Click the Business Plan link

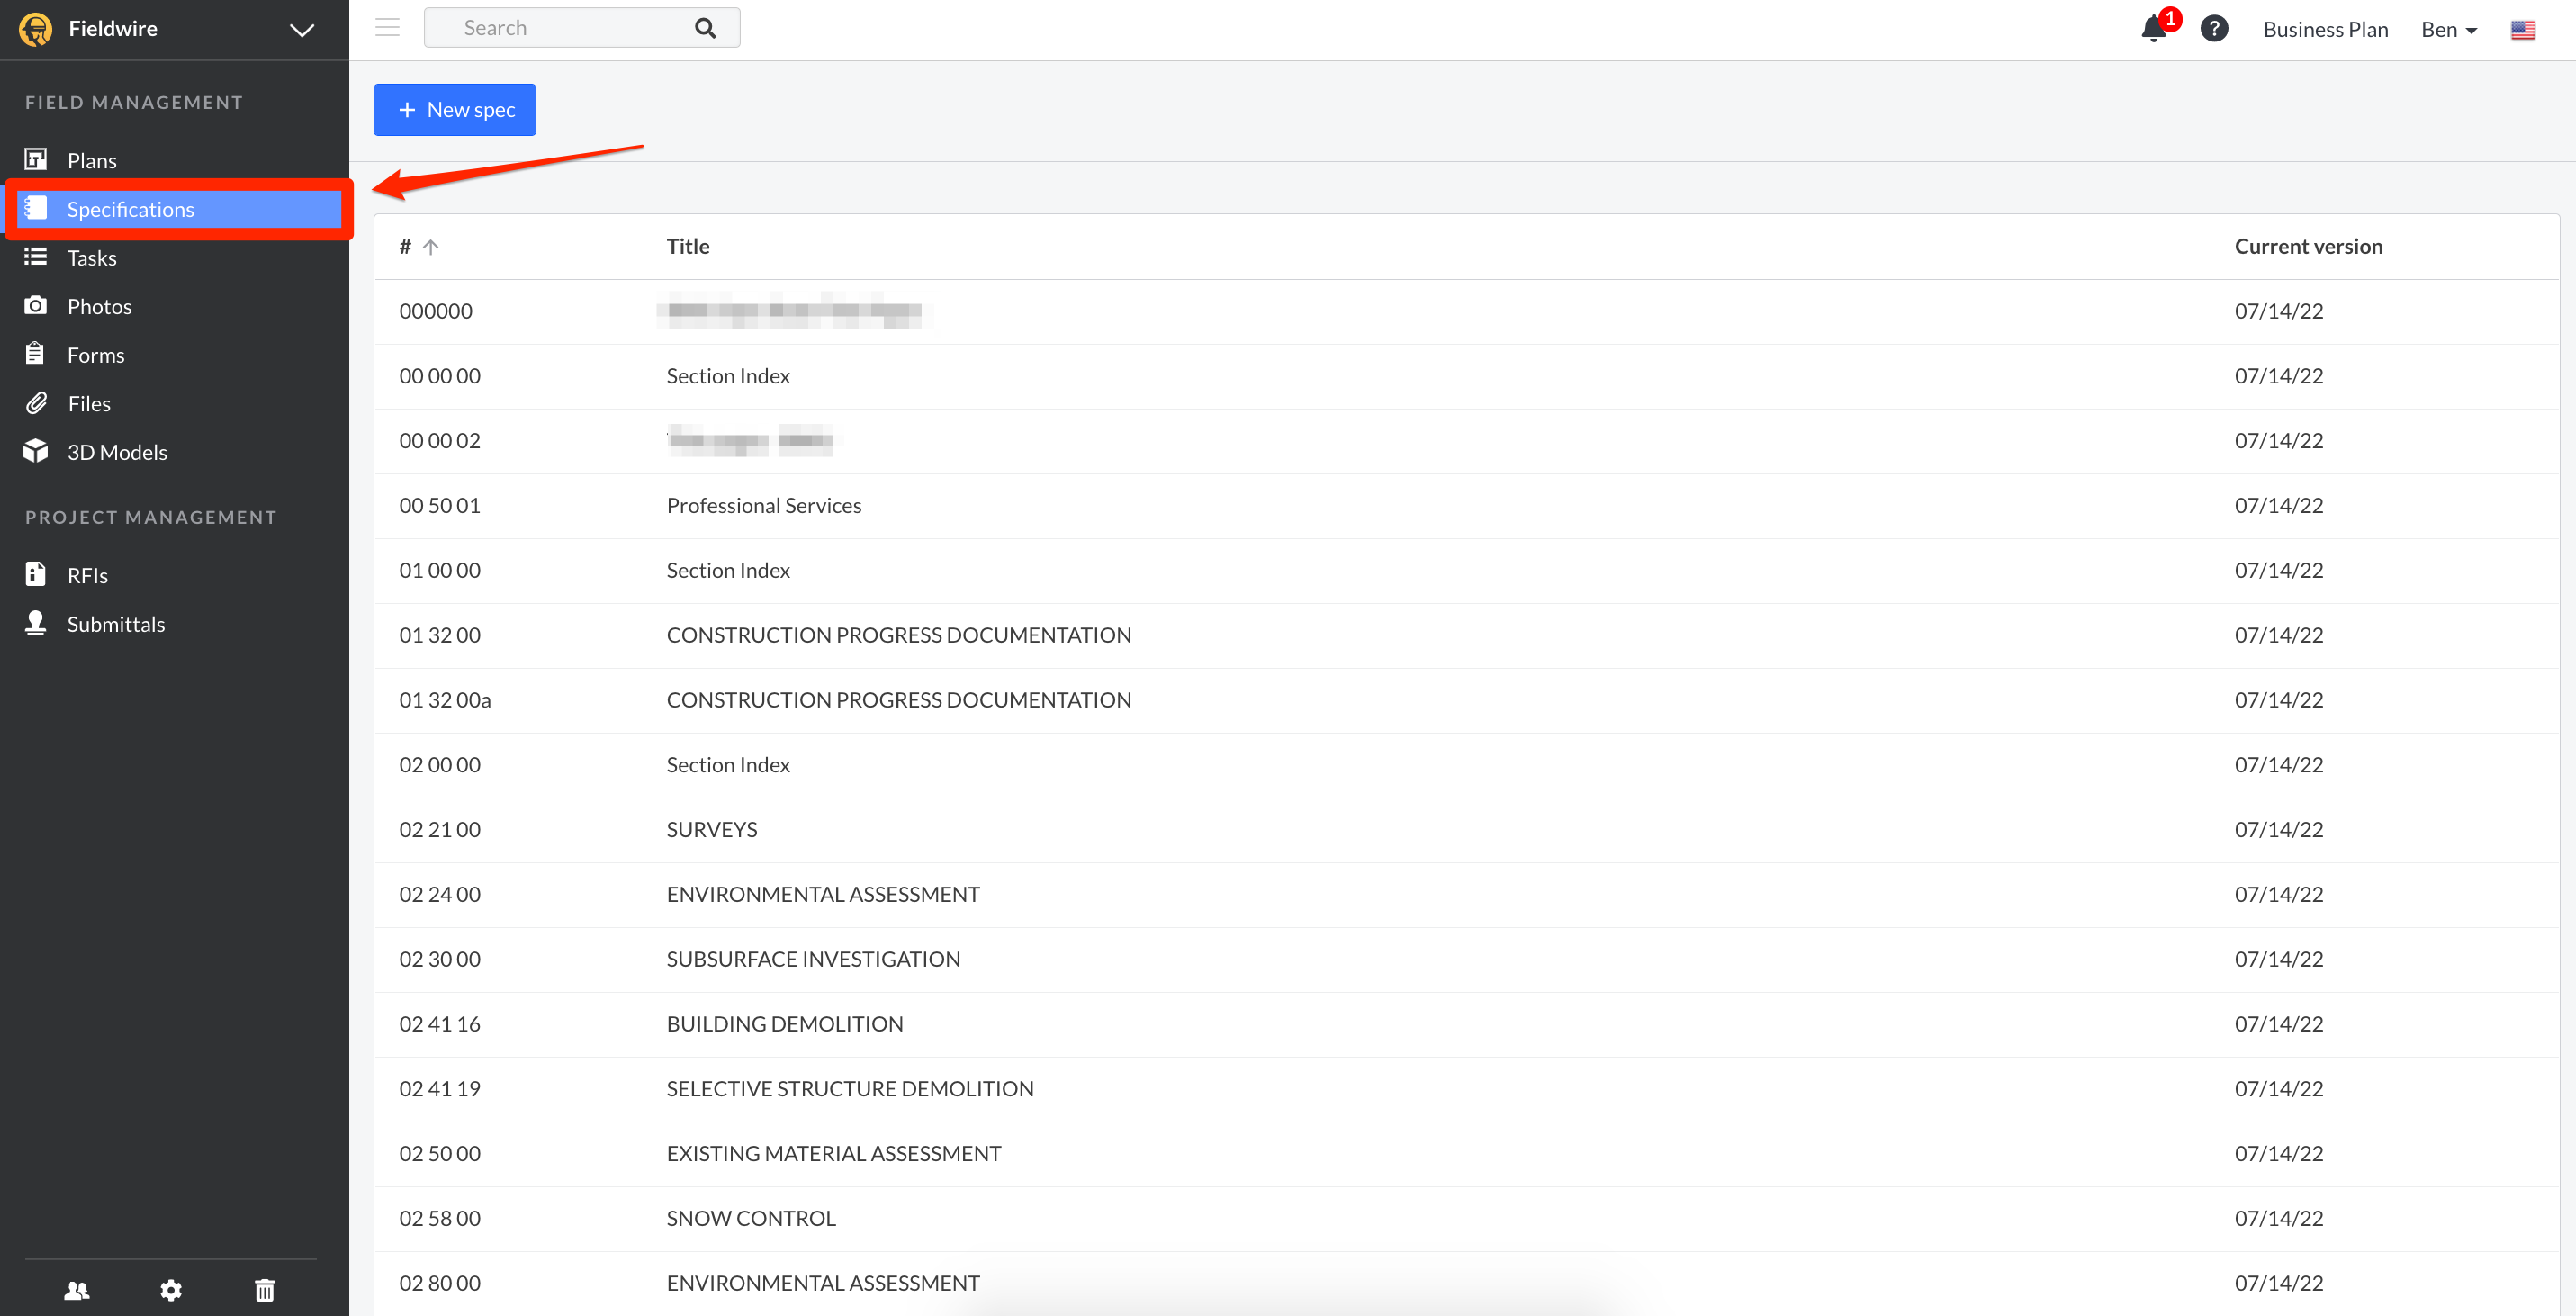coord(2325,30)
